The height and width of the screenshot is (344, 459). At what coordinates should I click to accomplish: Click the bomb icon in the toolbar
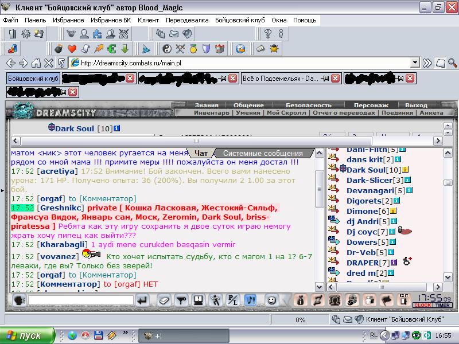coord(59,49)
